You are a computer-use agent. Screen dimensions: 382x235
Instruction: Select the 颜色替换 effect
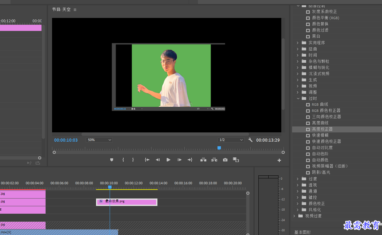click(x=320, y=24)
